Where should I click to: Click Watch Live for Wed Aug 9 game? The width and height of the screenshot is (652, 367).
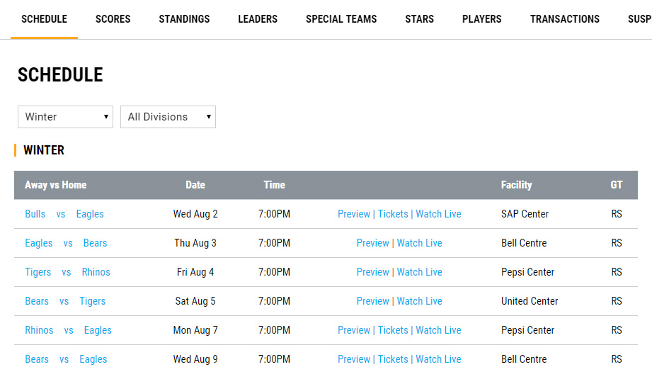point(438,359)
